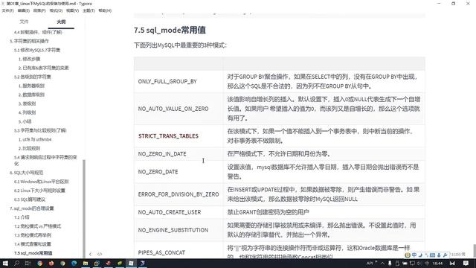Go to outline item 4. 列级别

tap(27, 112)
